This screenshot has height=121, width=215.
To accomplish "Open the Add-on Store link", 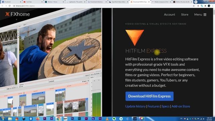I will tap(181, 106).
